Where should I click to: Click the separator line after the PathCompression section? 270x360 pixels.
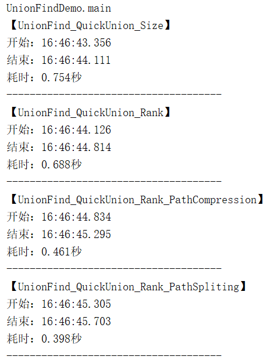[x=114, y=268]
